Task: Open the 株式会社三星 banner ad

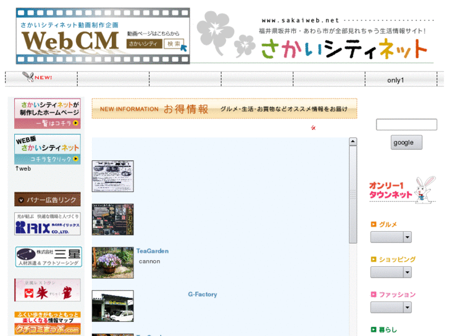Action: [48, 257]
